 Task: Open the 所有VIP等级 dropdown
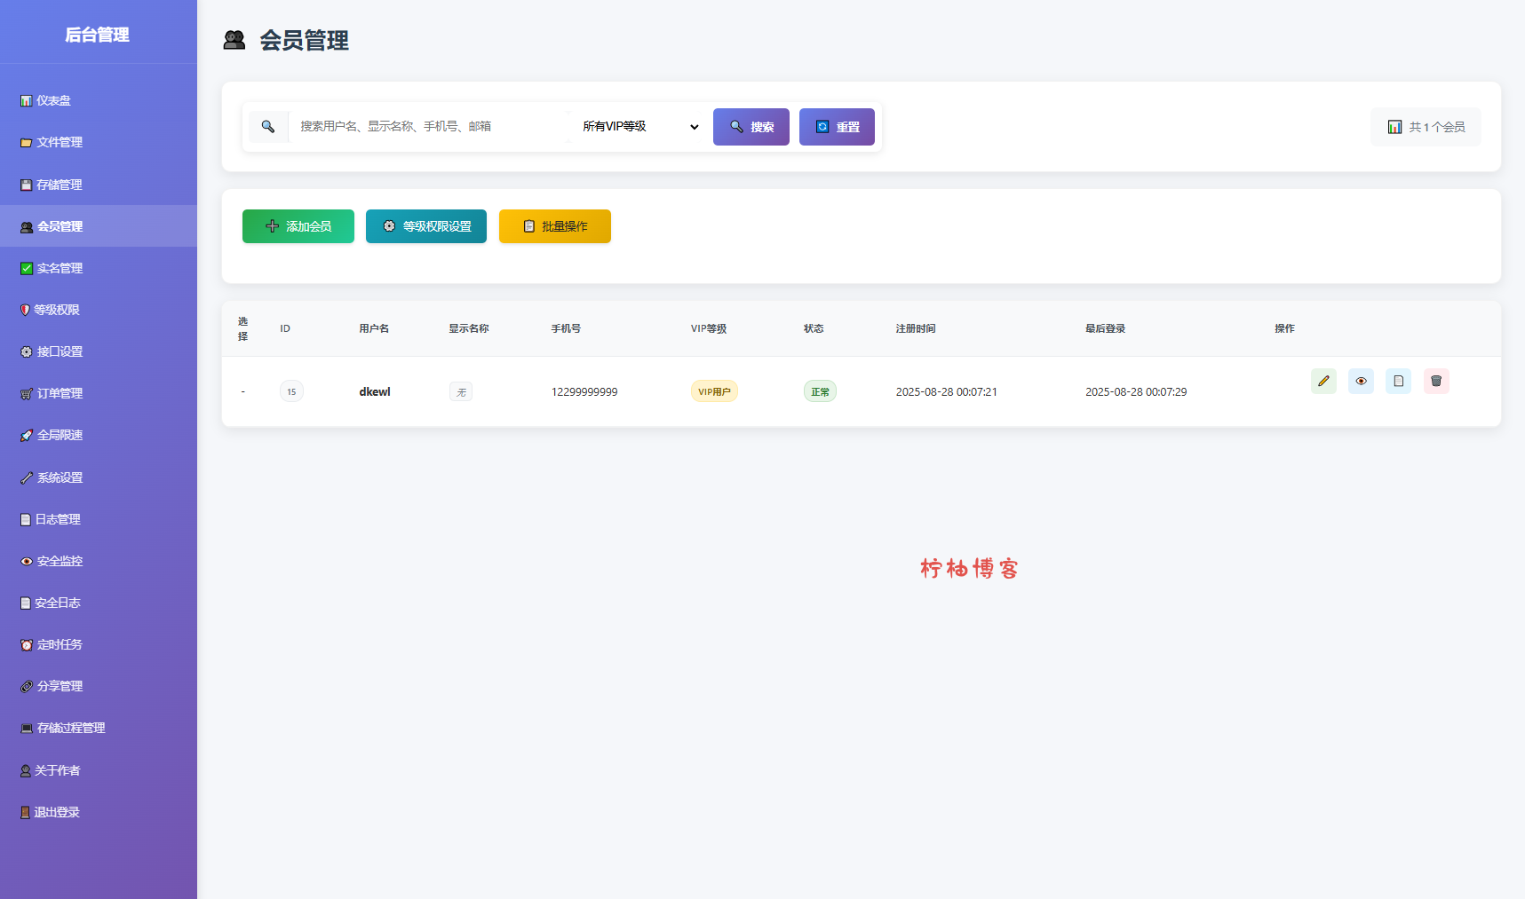coord(639,127)
